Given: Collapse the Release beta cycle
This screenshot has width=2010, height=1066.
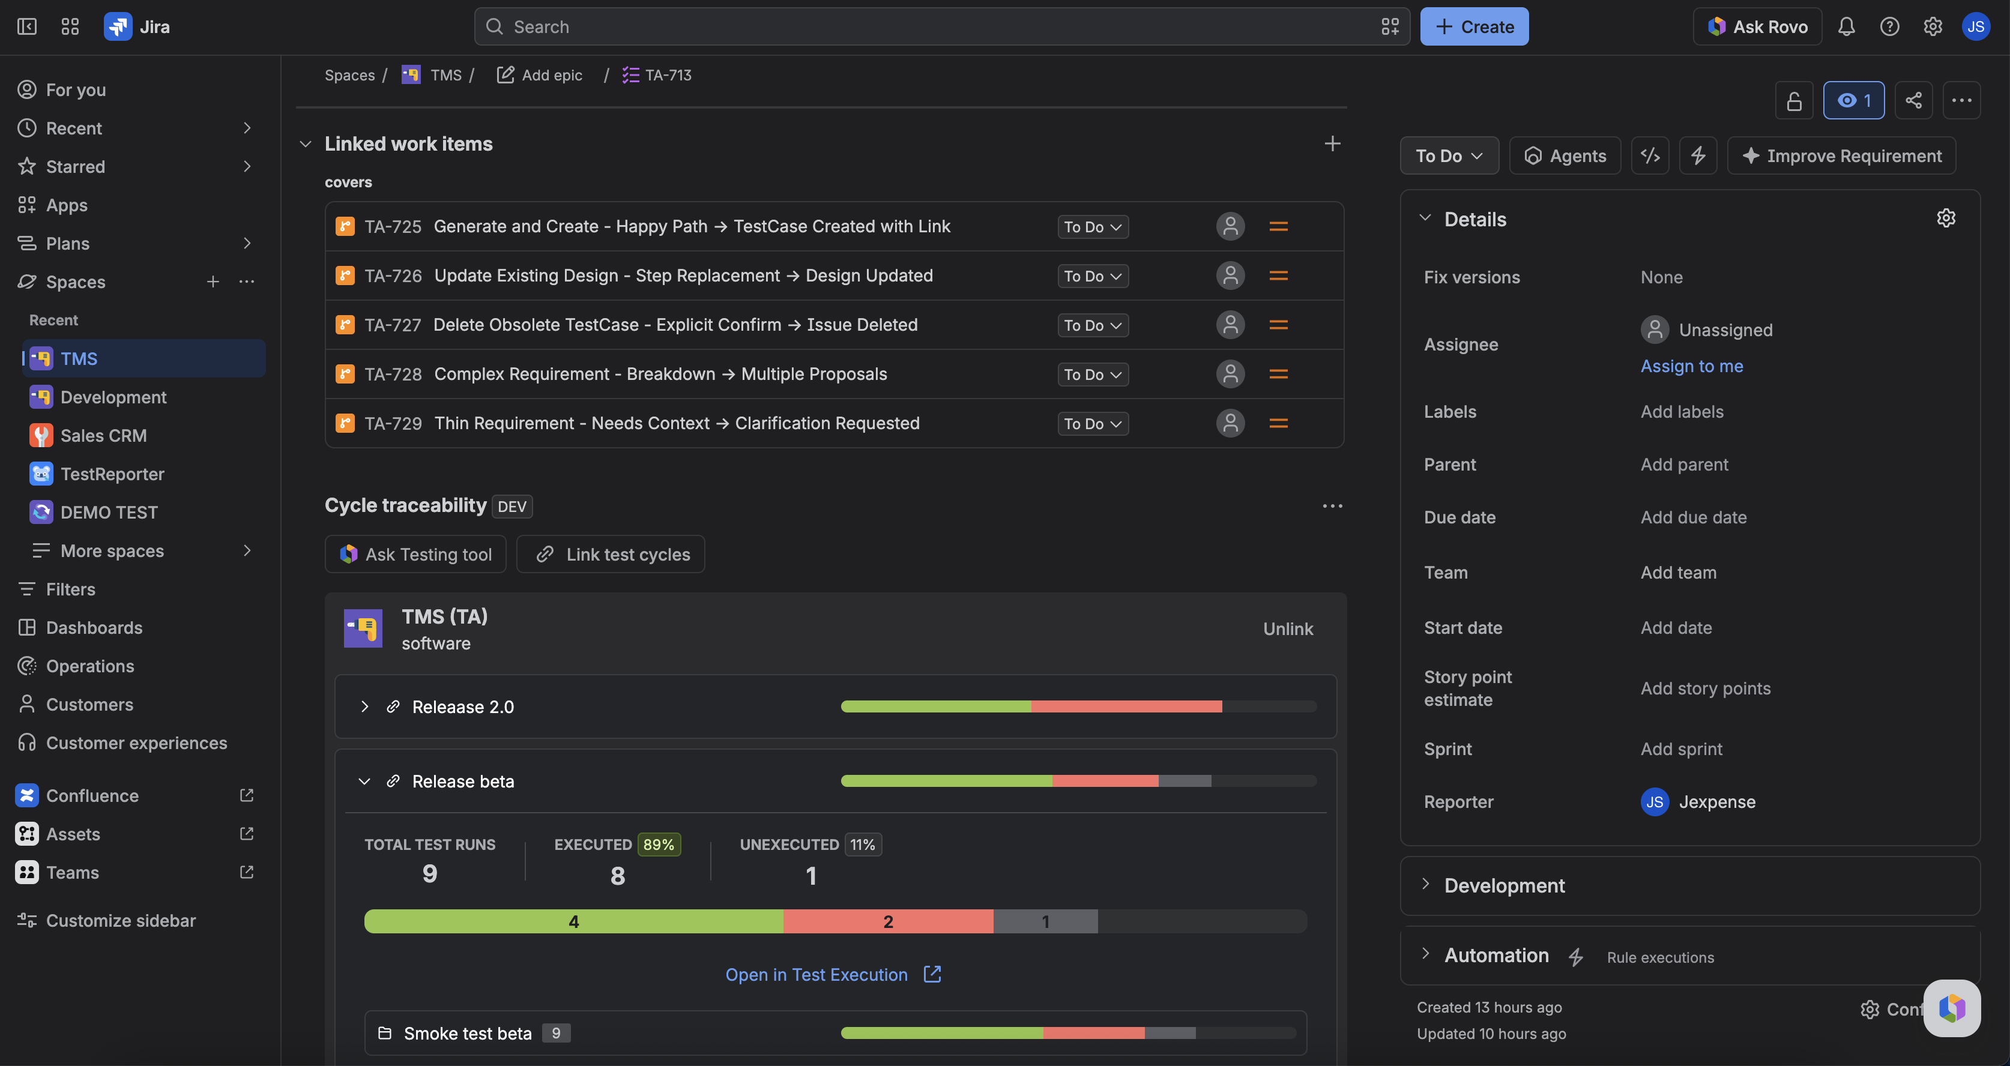Looking at the screenshot, I should click(364, 781).
